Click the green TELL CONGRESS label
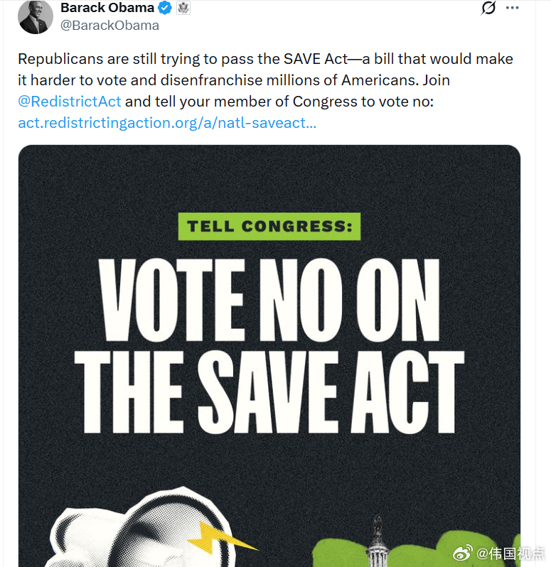 point(269,227)
